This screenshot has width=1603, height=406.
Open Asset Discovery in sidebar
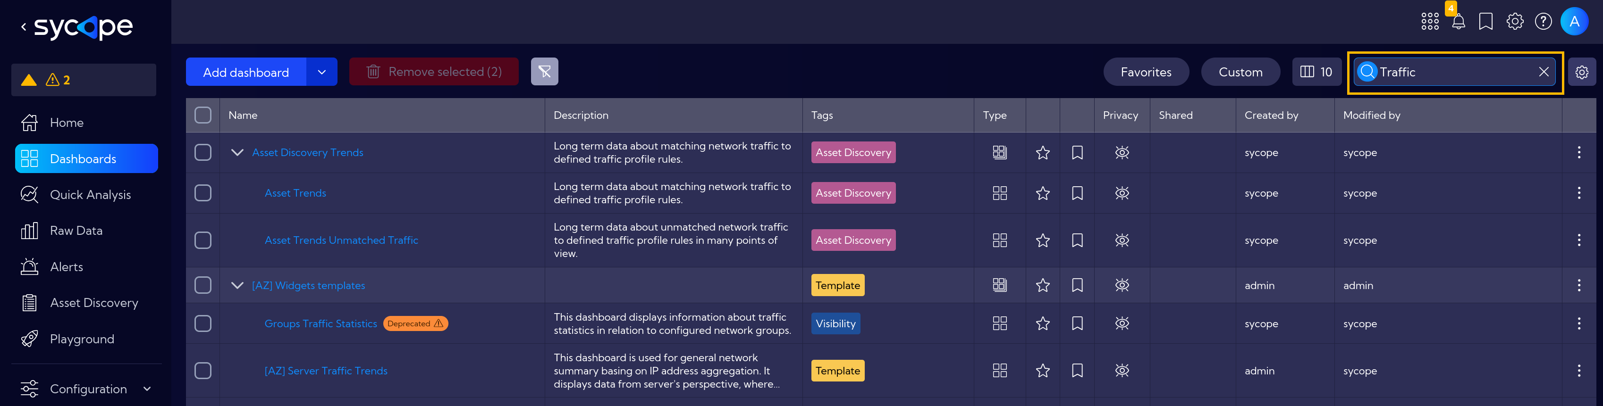[86, 303]
